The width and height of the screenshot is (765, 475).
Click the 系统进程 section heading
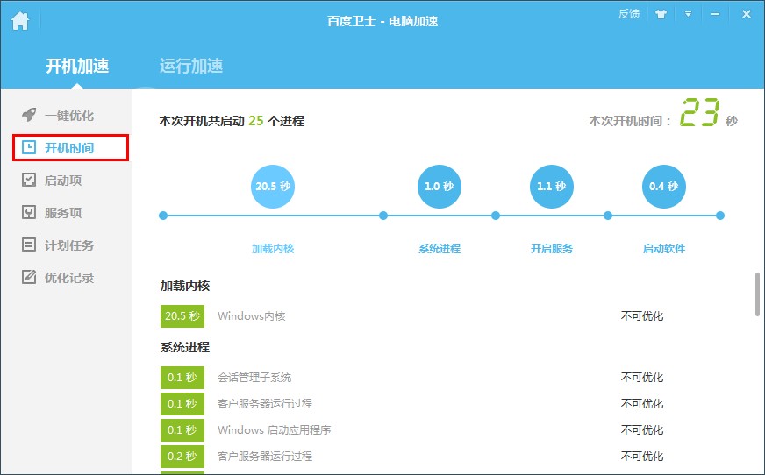[185, 347]
